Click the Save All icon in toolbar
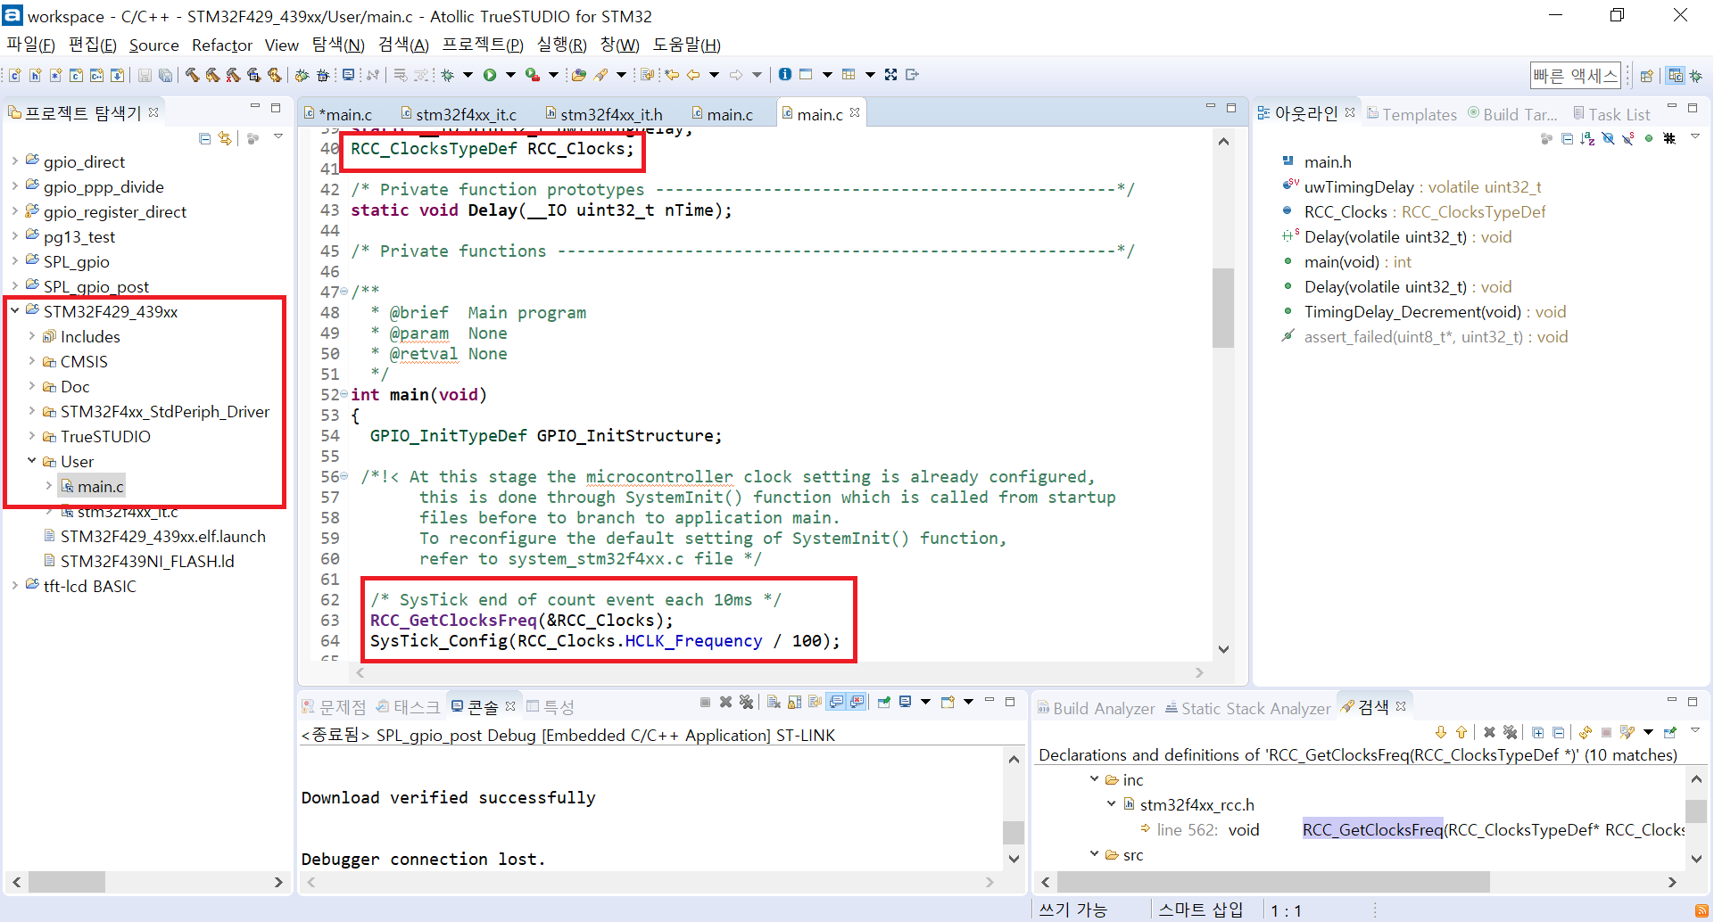The height and width of the screenshot is (922, 1714). [x=165, y=75]
